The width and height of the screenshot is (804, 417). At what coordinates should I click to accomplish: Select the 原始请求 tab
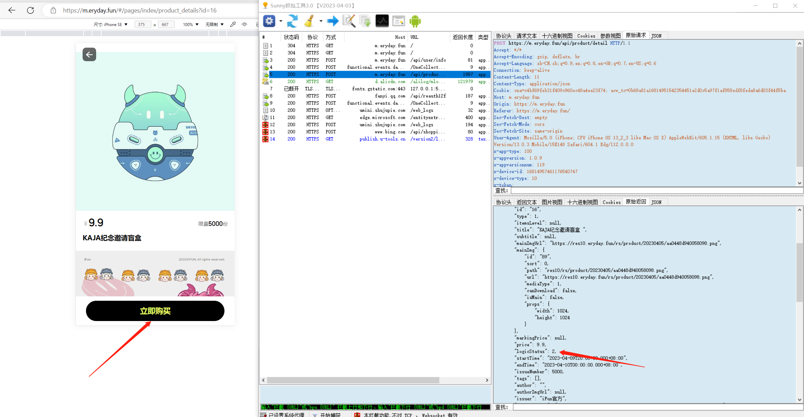coord(636,35)
